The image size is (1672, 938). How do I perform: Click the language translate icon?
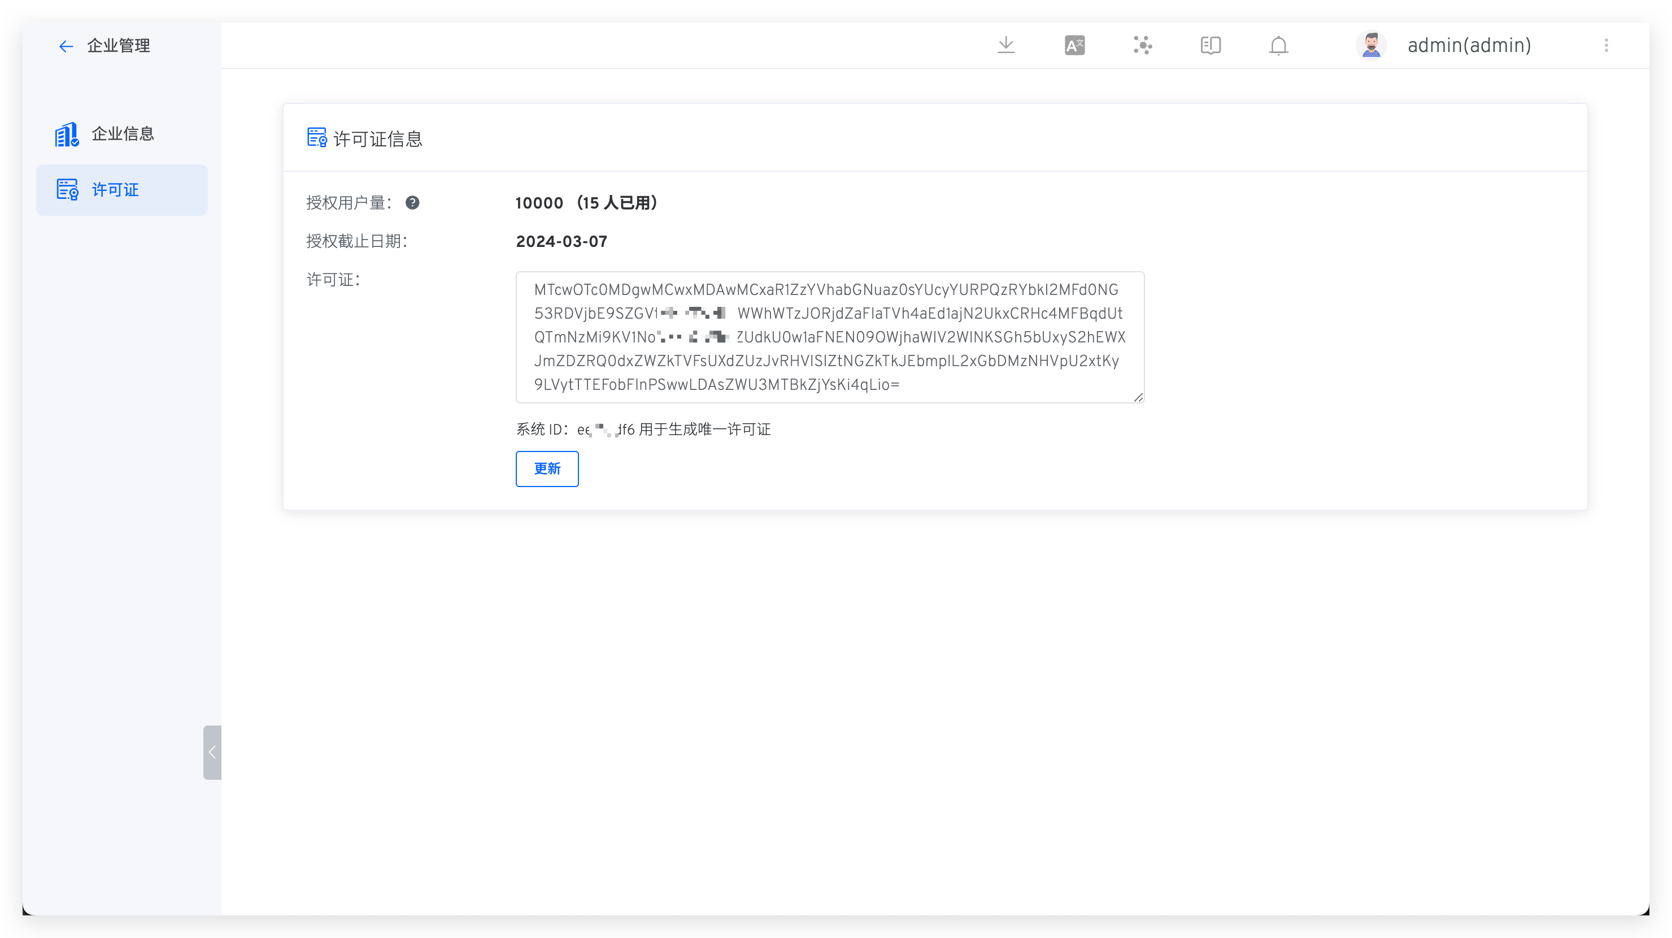coord(1074,45)
